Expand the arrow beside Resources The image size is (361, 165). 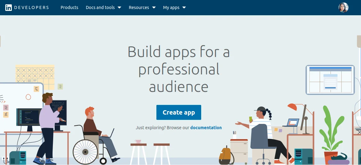pos(154,7)
